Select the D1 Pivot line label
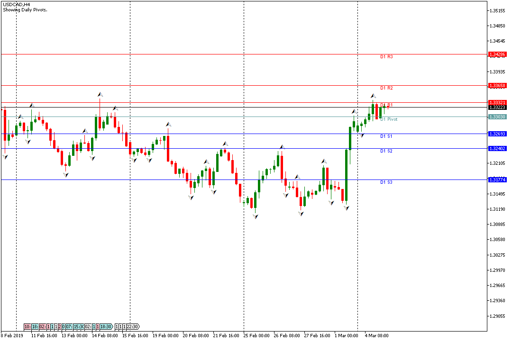This screenshot has width=512, height=341. (x=389, y=119)
